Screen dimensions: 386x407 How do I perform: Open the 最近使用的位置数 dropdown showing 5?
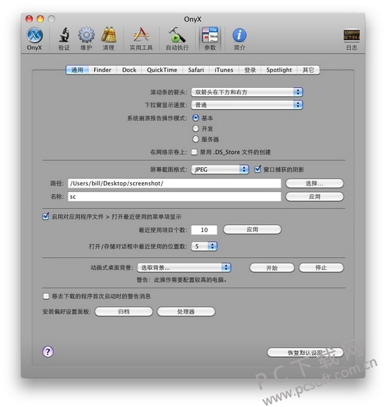click(x=204, y=246)
